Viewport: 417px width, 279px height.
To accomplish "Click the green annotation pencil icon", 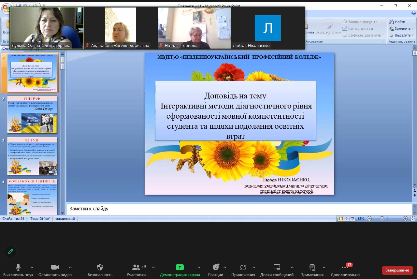I will 10,251.
